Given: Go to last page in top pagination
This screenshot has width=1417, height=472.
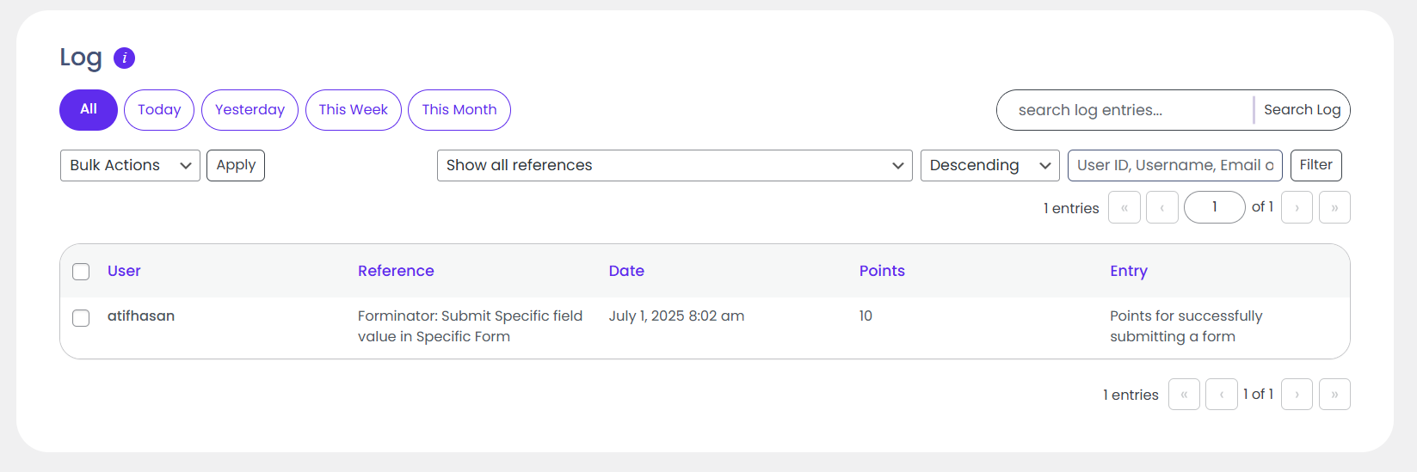Looking at the screenshot, I should 1334,207.
